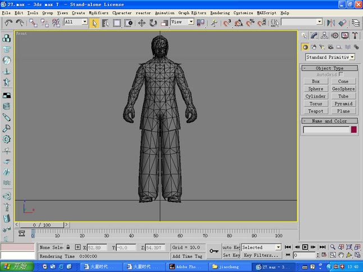Select the Move tool

point(142,23)
